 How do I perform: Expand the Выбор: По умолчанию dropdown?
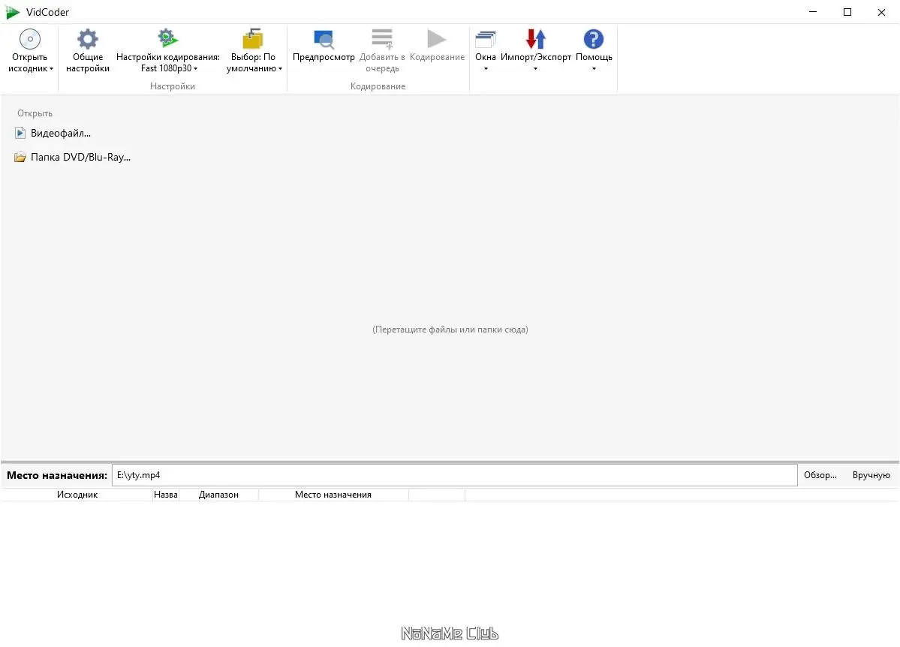tap(280, 69)
